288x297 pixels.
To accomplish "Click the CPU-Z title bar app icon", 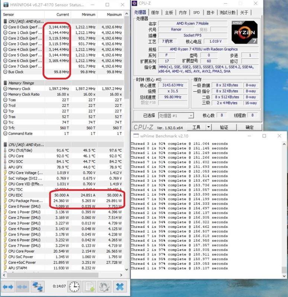I will tap(135, 3).
